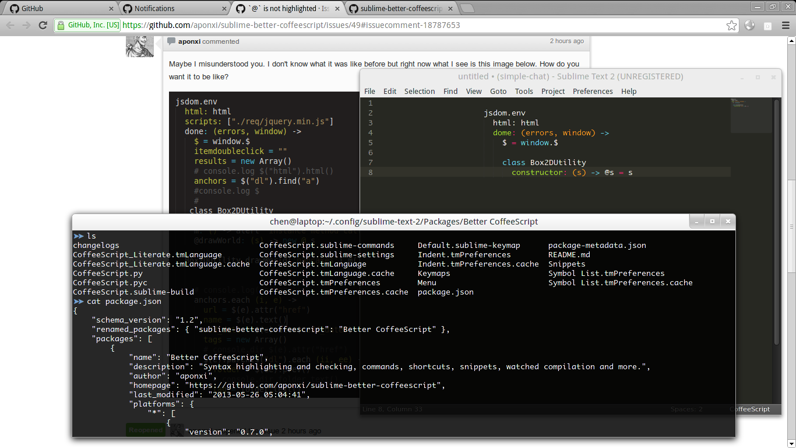Open the Preferences menu

pos(593,91)
